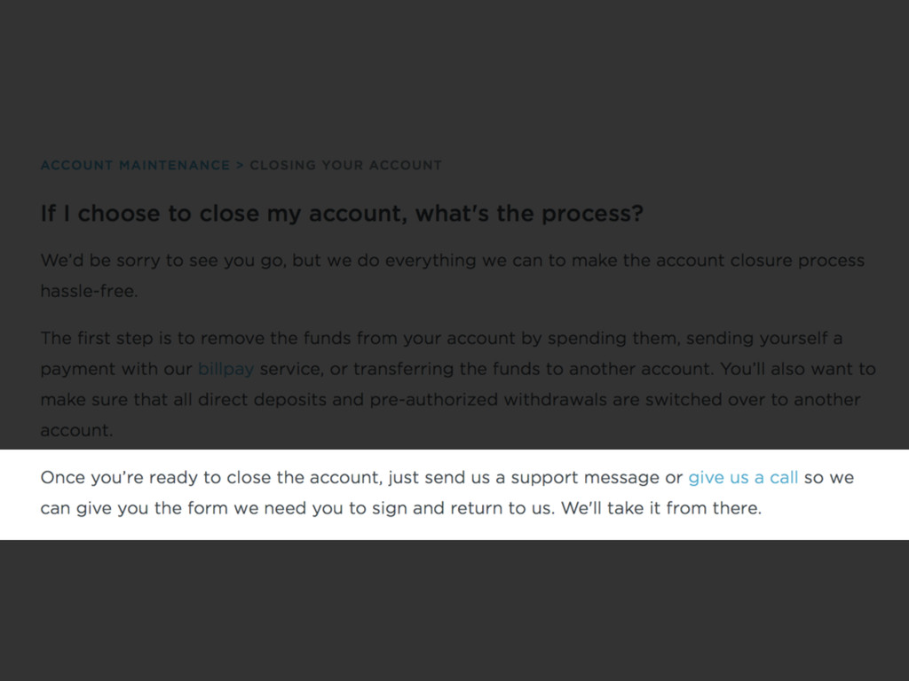Click the close my account process heading
Viewport: 909px width, 681px height.
coord(342,214)
